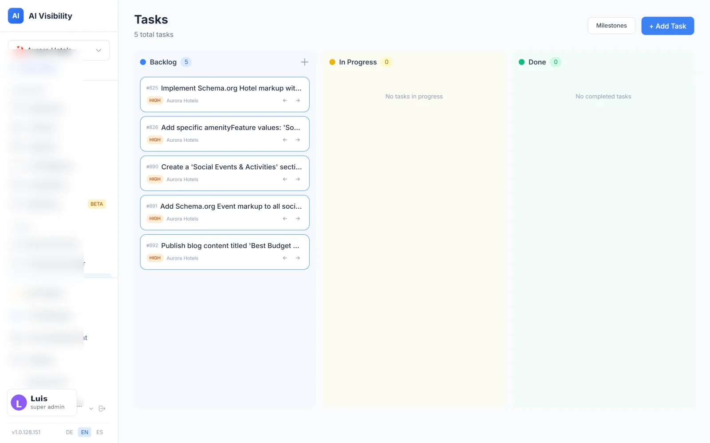Click the task id #825
The width and height of the screenshot is (710, 443).
tap(152, 88)
